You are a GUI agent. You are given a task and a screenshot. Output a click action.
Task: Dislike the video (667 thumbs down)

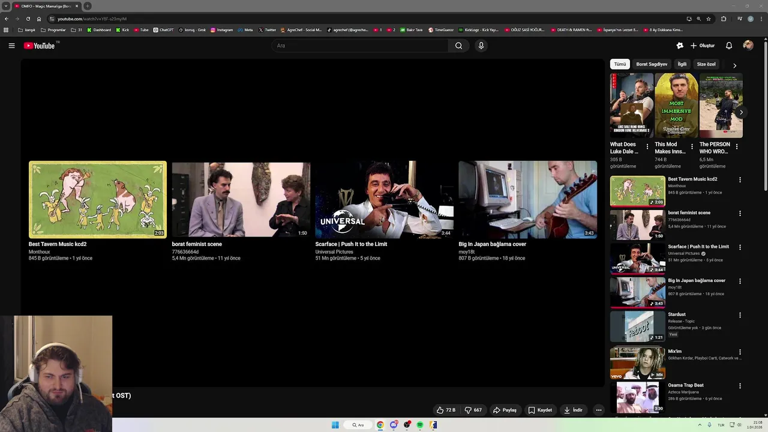tap(473, 410)
